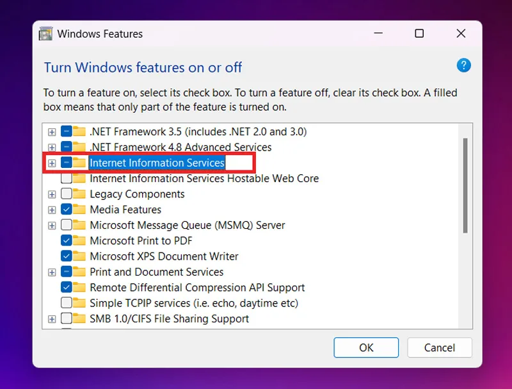Screen dimensions: 512x389
Task: Click folder icon beside Microsoft Print to PDF
Action: click(x=79, y=240)
